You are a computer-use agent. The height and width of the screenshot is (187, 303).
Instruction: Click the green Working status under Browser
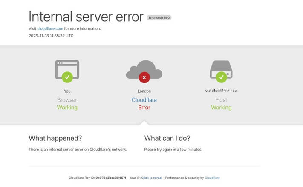67,108
